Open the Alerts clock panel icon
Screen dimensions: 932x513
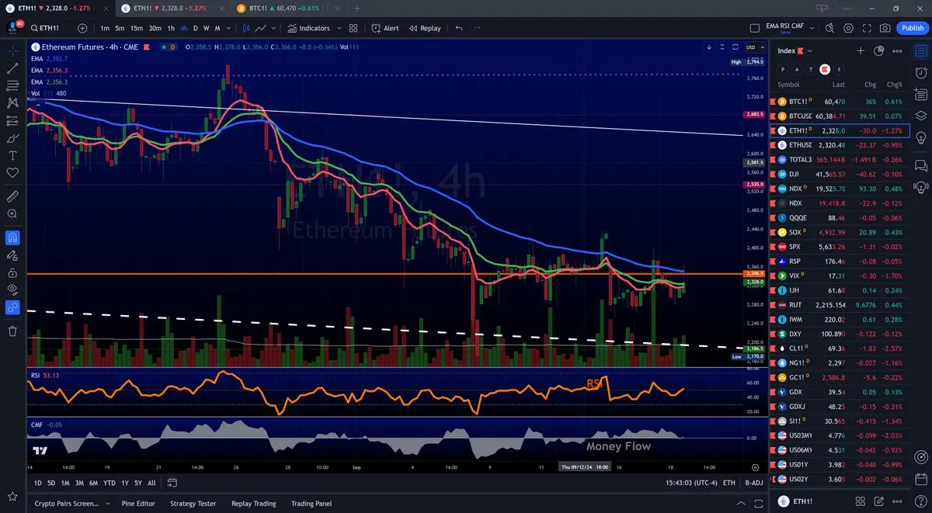coord(920,72)
